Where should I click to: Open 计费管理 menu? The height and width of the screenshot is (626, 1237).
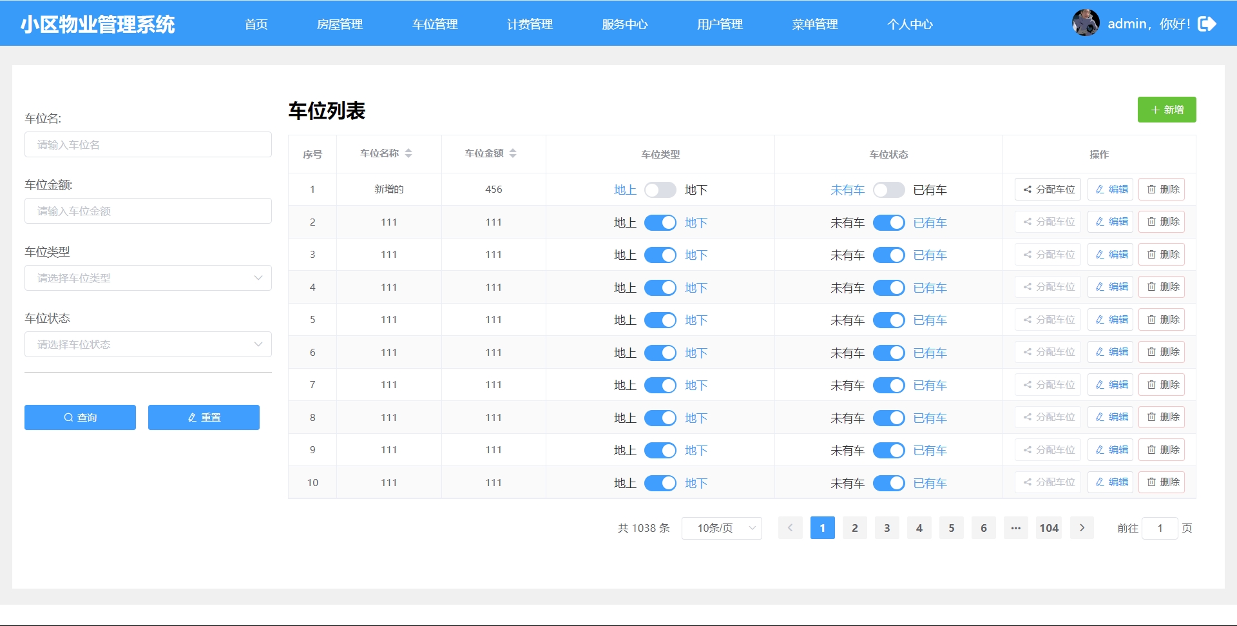530,24
